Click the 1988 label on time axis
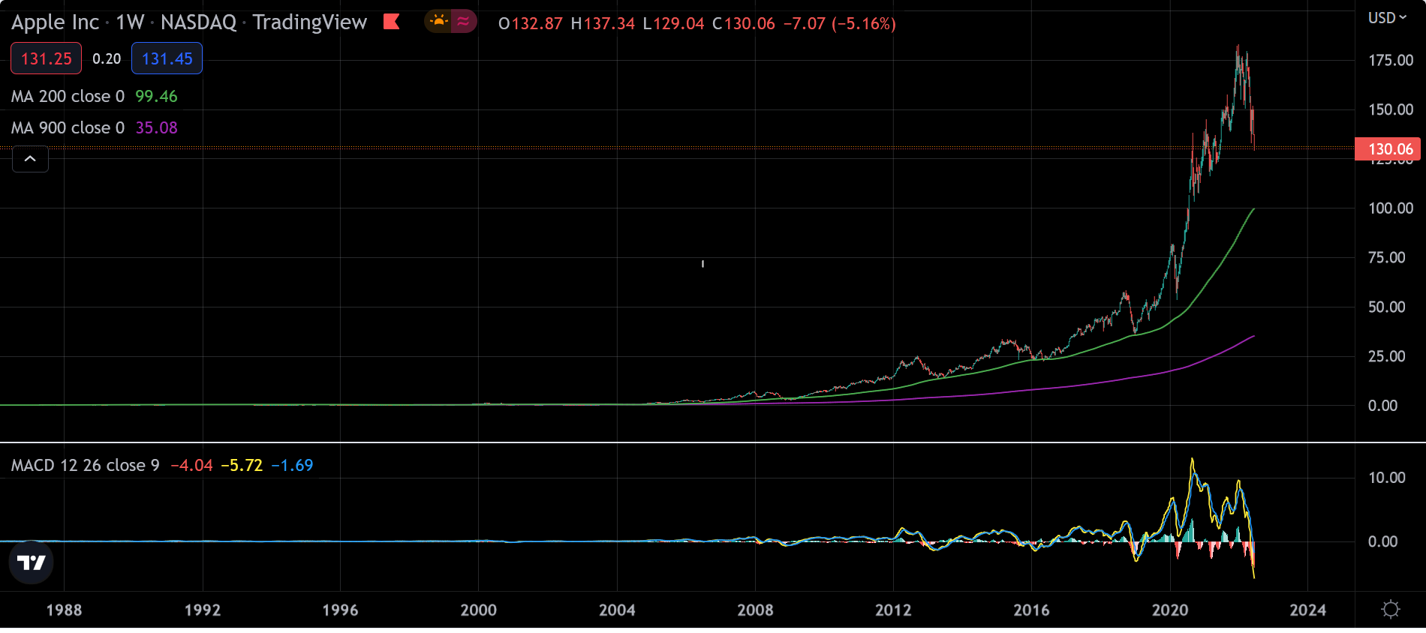 click(64, 610)
